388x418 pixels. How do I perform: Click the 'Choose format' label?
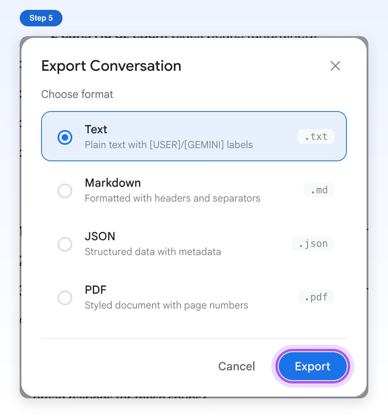77,94
